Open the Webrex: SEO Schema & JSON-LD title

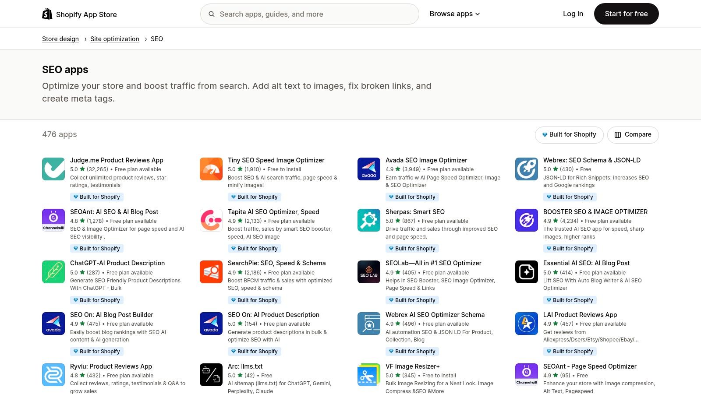tap(592, 160)
